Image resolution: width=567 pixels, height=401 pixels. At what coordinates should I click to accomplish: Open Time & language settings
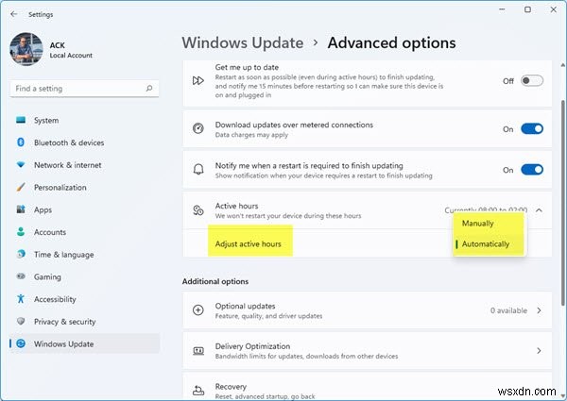pyautogui.click(x=84, y=255)
